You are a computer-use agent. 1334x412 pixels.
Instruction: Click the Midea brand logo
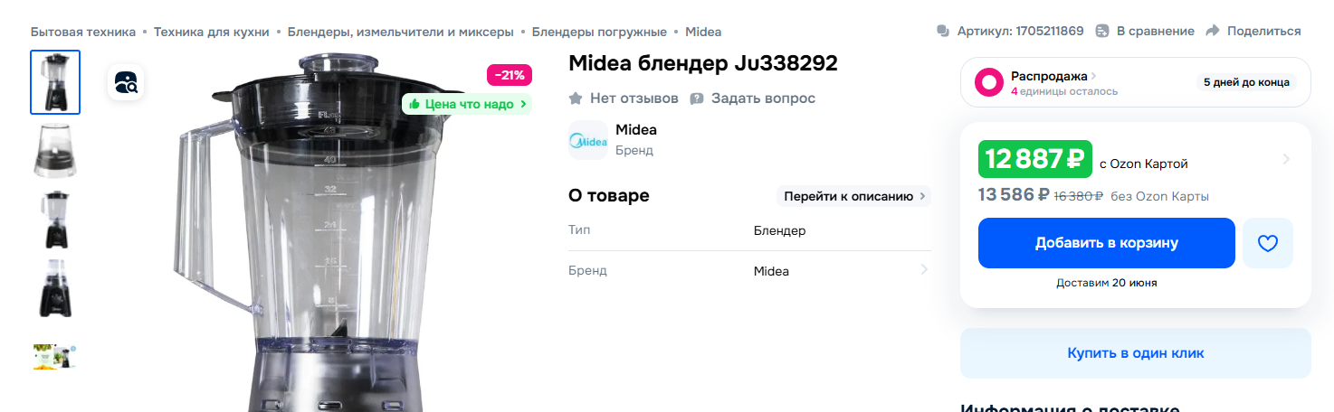click(x=588, y=140)
